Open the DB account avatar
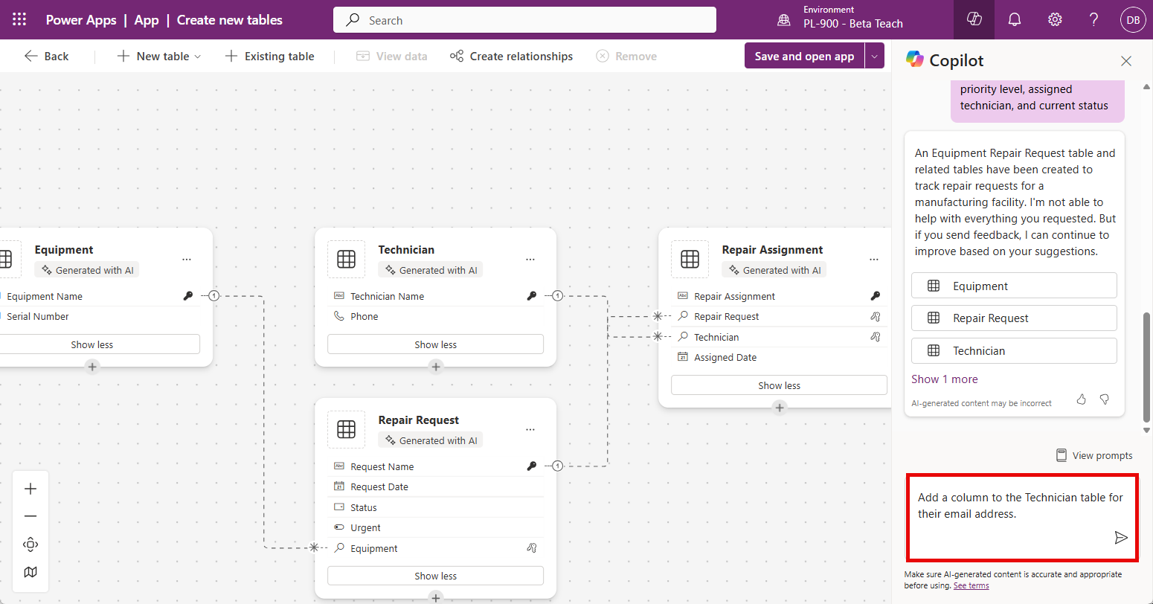1153x604 pixels. click(1133, 20)
